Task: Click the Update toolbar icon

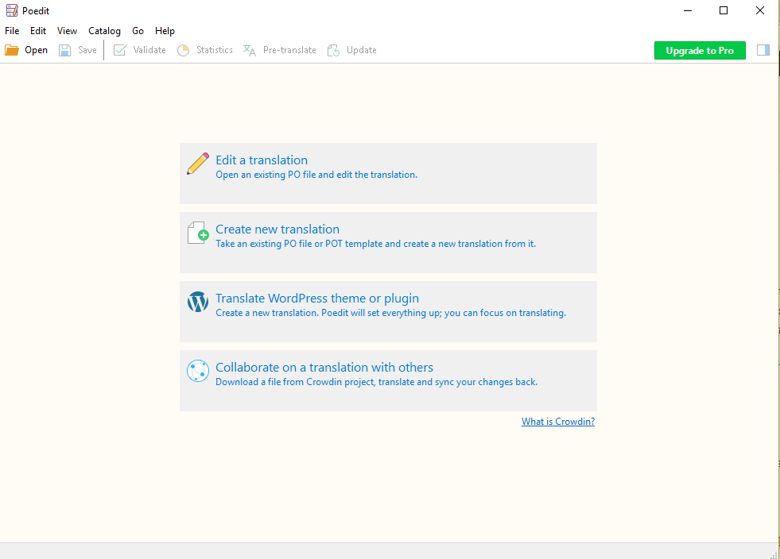Action: click(x=334, y=50)
